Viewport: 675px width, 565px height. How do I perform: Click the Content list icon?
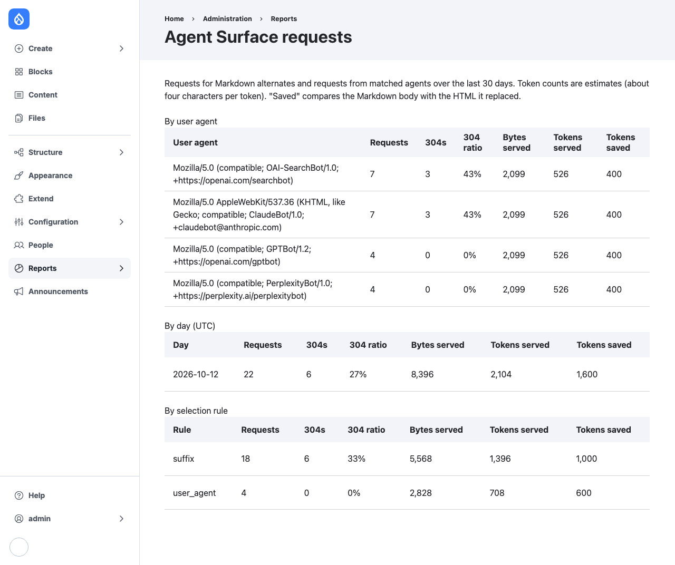[19, 95]
